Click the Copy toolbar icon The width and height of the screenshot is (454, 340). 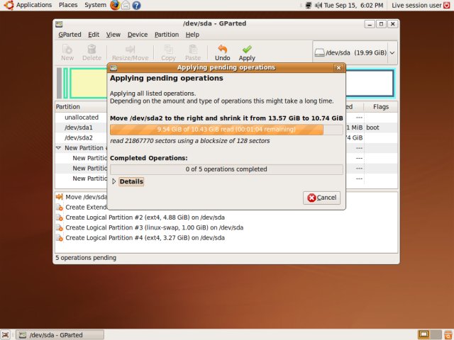(169, 49)
